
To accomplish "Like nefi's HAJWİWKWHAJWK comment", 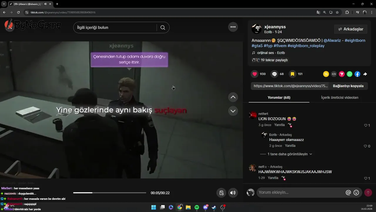I will [366, 178].
